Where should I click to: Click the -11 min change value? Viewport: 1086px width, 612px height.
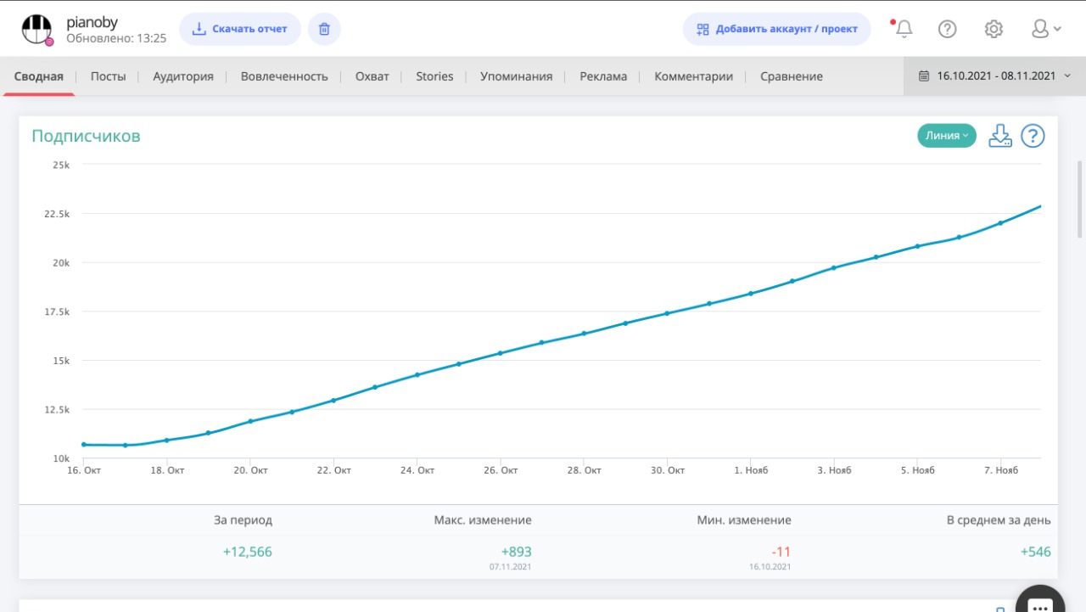[x=781, y=552]
